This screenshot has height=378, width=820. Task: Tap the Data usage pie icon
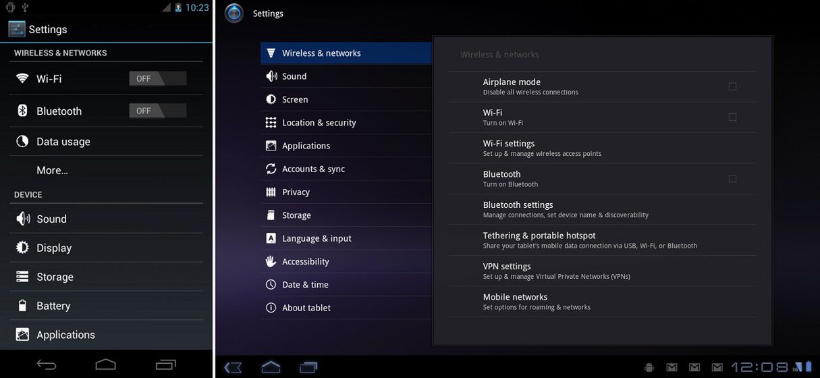click(x=22, y=141)
